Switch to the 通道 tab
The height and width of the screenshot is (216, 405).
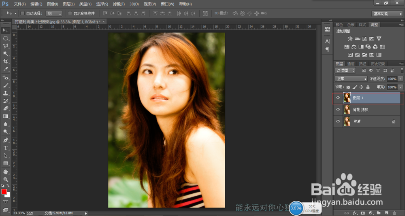pyautogui.click(x=351, y=64)
